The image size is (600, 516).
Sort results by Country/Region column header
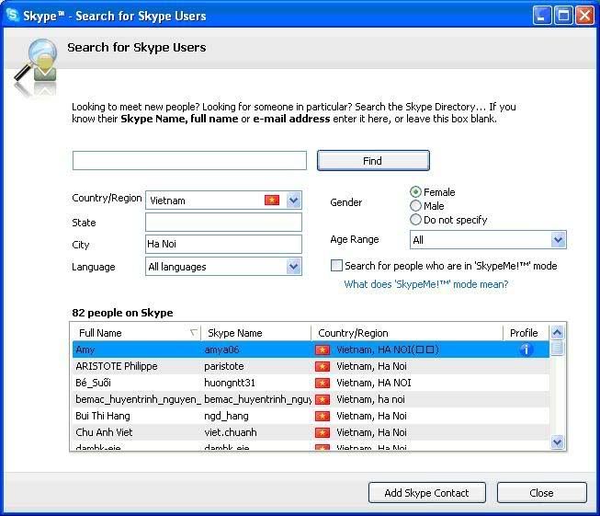click(406, 333)
